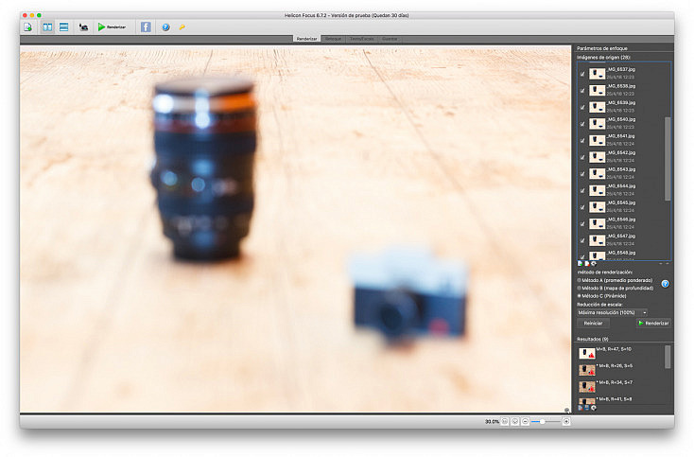Start rendering from the top toolbar Renderizar
Image resolution: width=694 pixels, height=457 pixels.
tap(112, 27)
